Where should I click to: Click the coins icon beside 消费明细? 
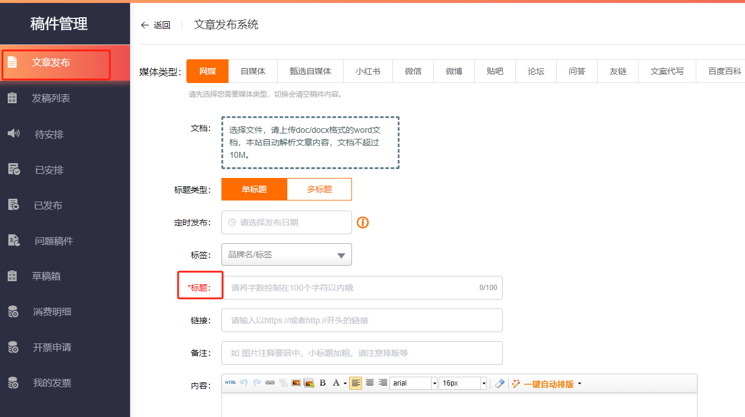coord(13,311)
